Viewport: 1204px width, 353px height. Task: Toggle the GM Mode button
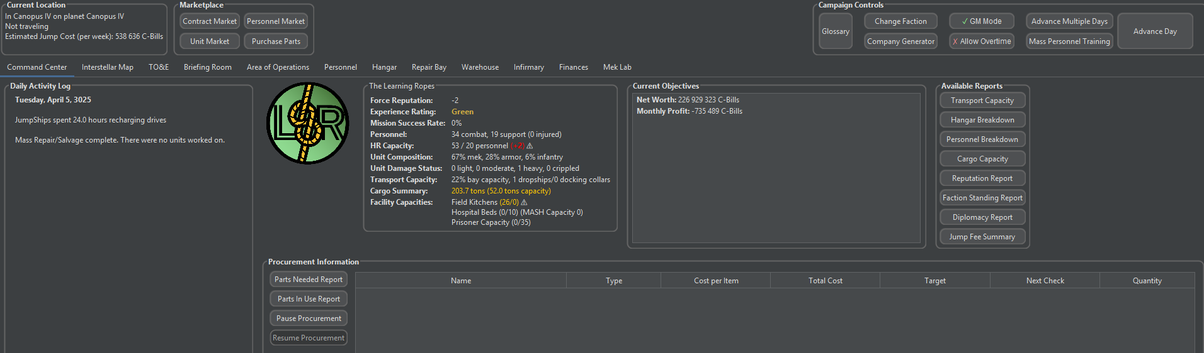click(x=981, y=21)
